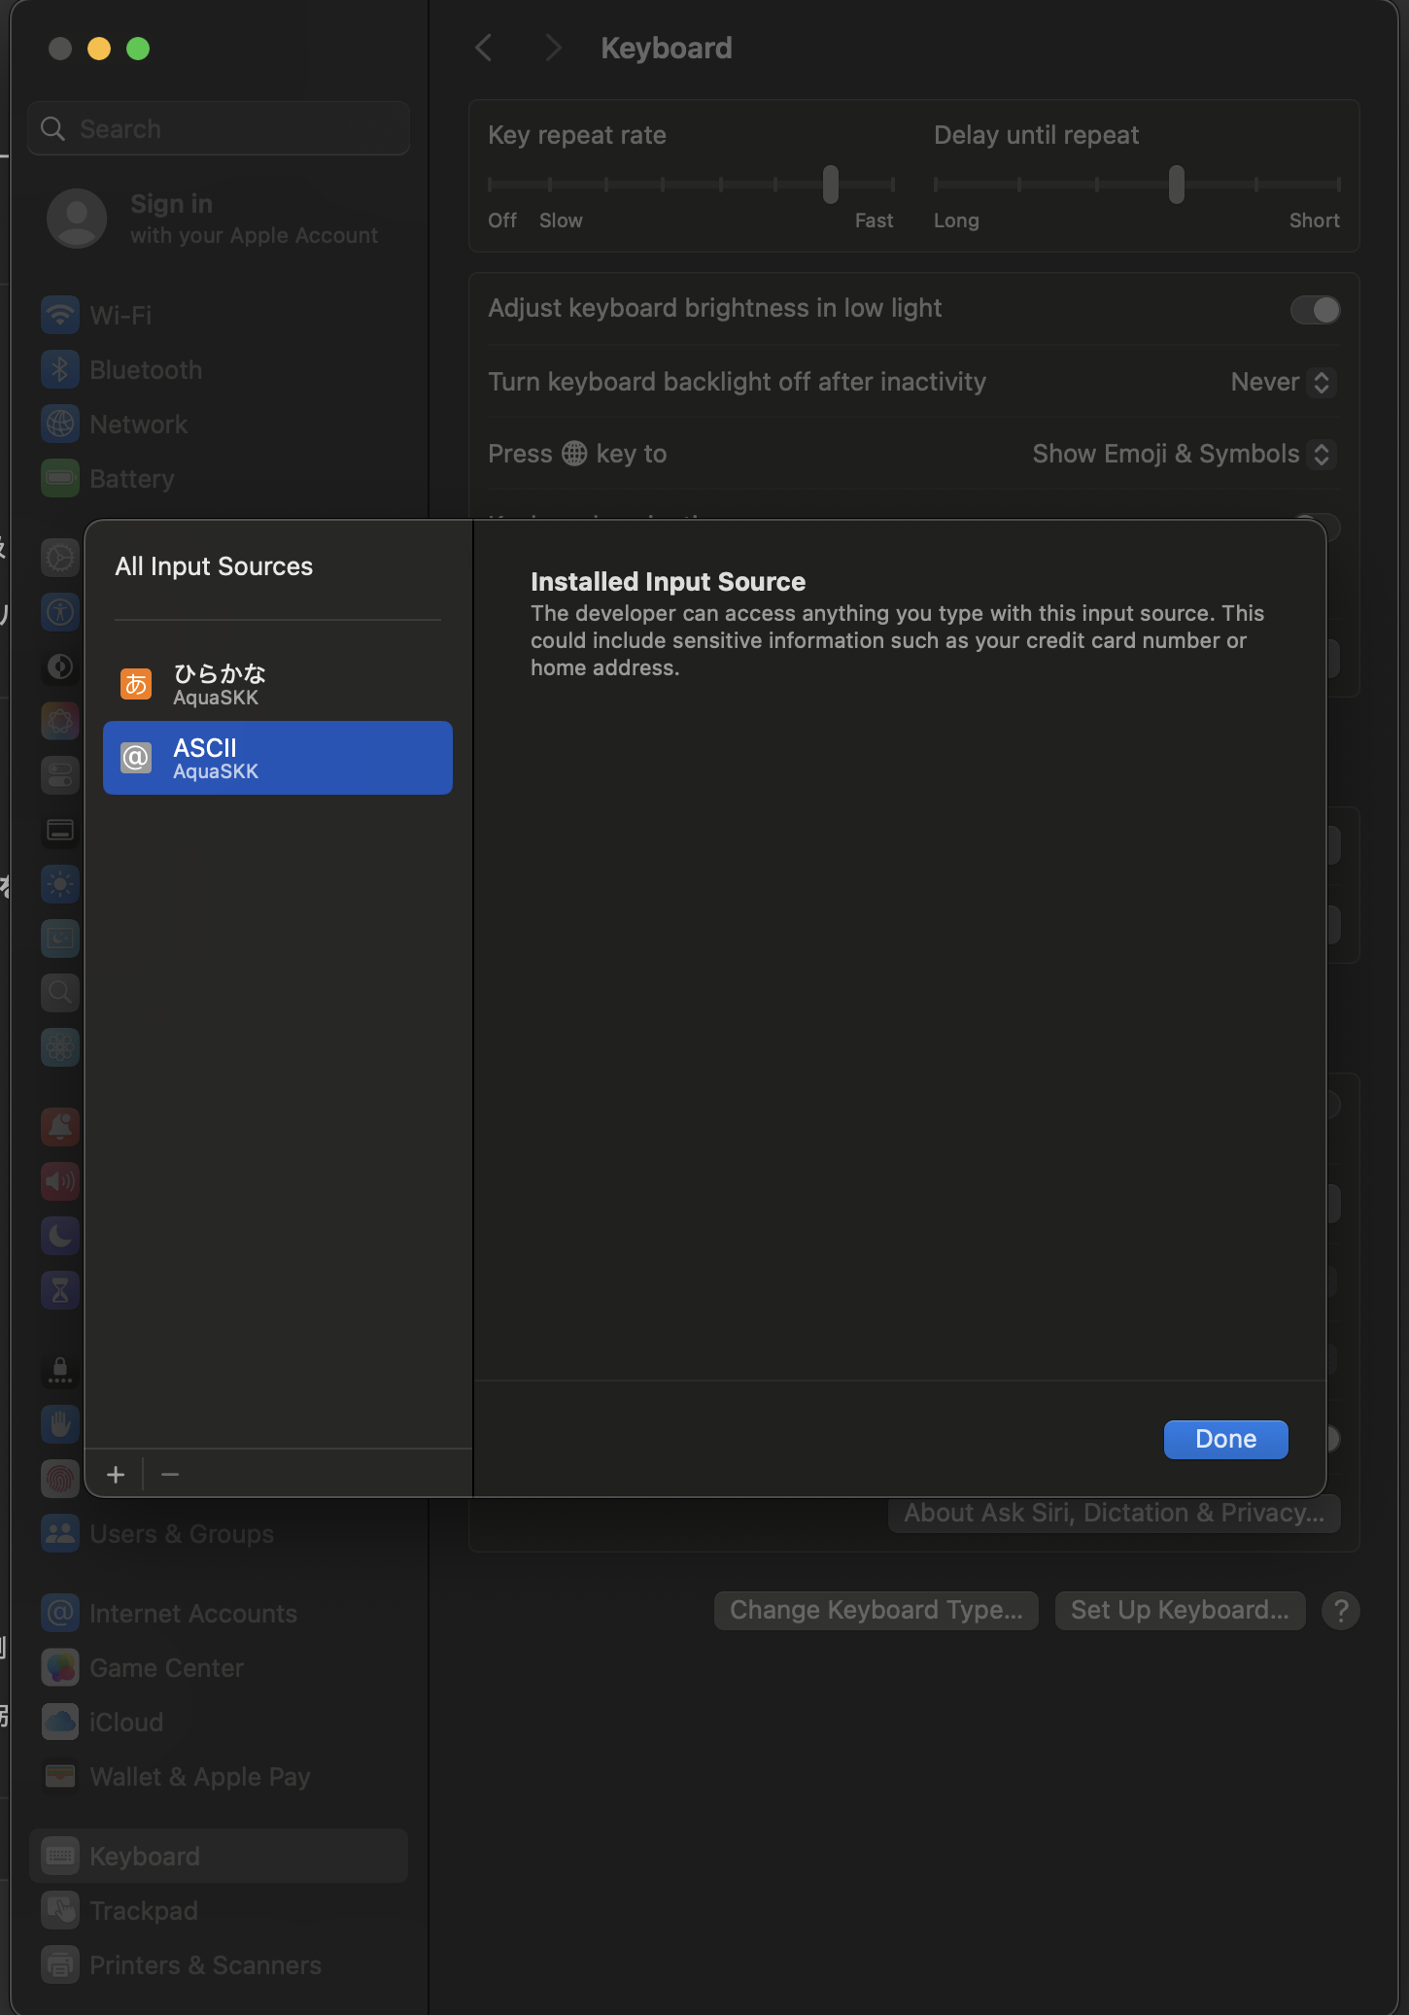This screenshot has width=1409, height=2015.
Task: Click the Wallpaper flower icon in sidebar
Action: click(x=60, y=1047)
